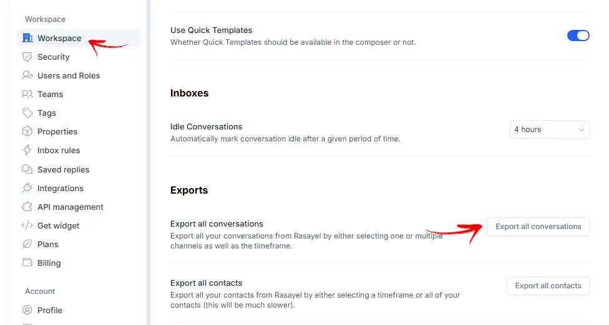Click Export all contacts button
This screenshot has width=609, height=325.
[548, 286]
